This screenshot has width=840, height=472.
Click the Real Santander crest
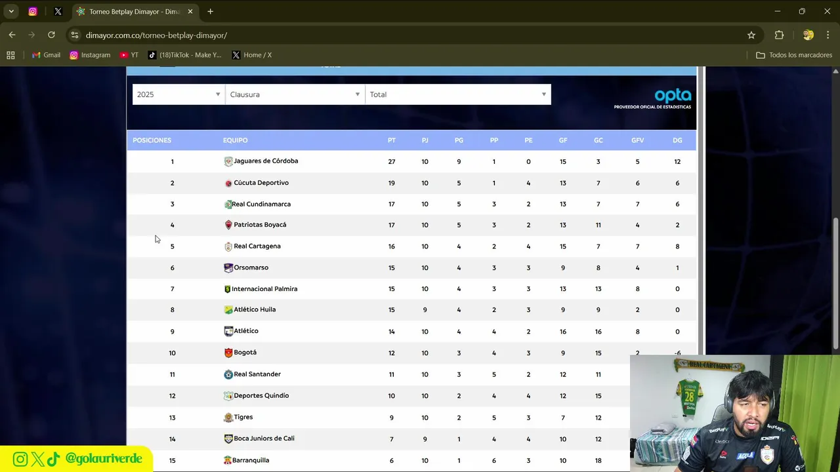coord(228,374)
